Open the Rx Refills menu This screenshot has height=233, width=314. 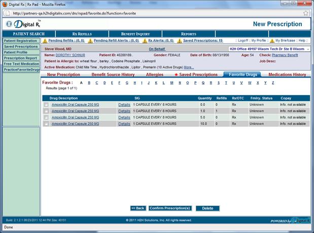coord(82,34)
